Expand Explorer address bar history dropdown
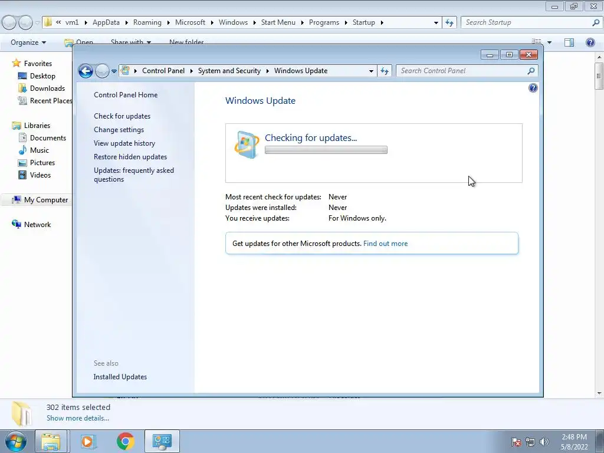The width and height of the screenshot is (604, 453). click(436, 23)
